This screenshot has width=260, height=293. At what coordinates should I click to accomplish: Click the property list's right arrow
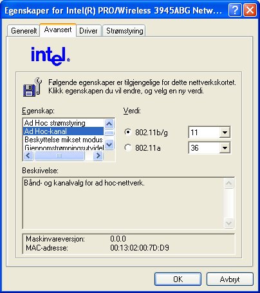[98, 155]
